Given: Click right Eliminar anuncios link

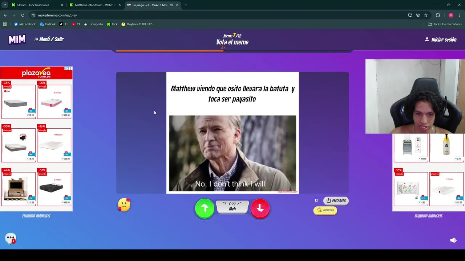Looking at the screenshot, I should pos(429,216).
